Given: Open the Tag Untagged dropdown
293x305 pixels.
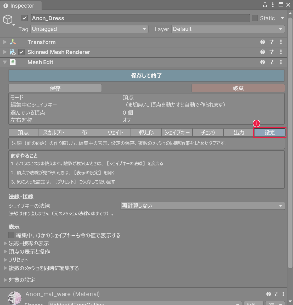Looking at the screenshot, I should [89, 29].
